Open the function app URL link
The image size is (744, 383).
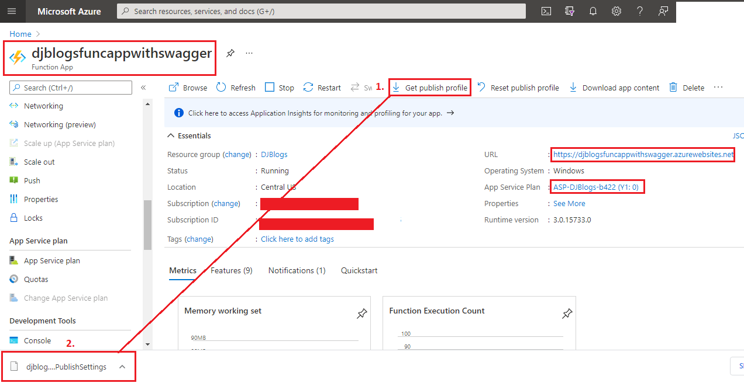643,155
